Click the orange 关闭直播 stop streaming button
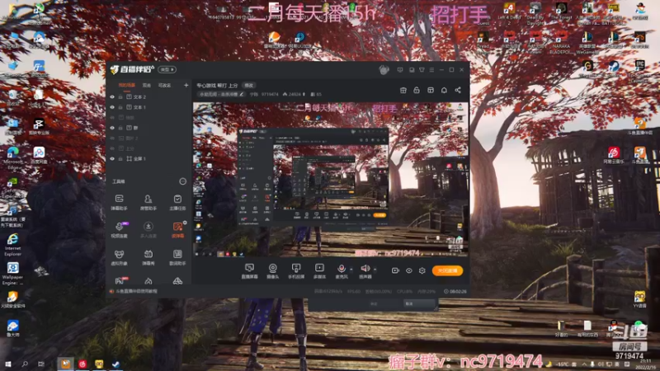660x371 pixels. pos(447,271)
